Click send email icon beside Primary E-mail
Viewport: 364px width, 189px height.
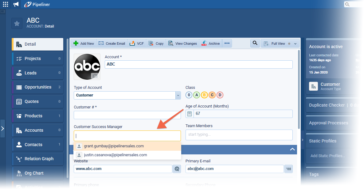(288, 169)
